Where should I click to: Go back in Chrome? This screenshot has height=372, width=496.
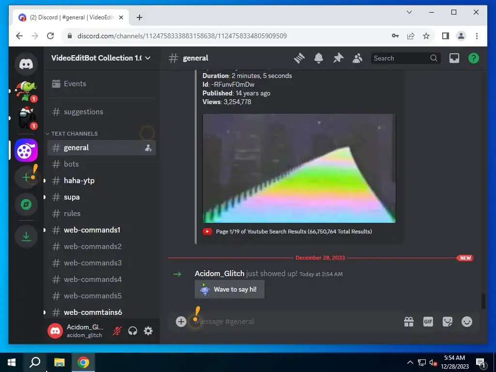(19, 36)
